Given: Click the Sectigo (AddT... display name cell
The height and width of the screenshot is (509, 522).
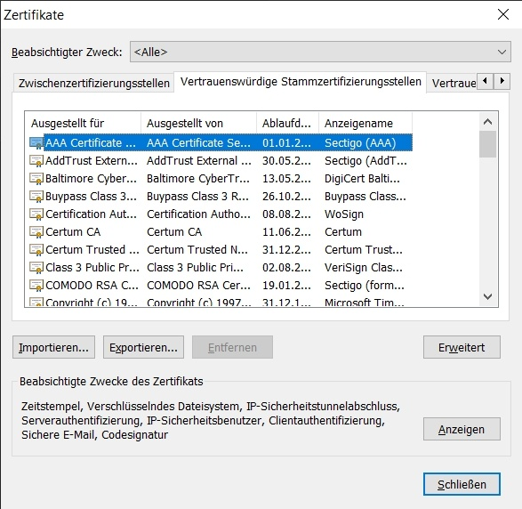Looking at the screenshot, I should [x=365, y=161].
